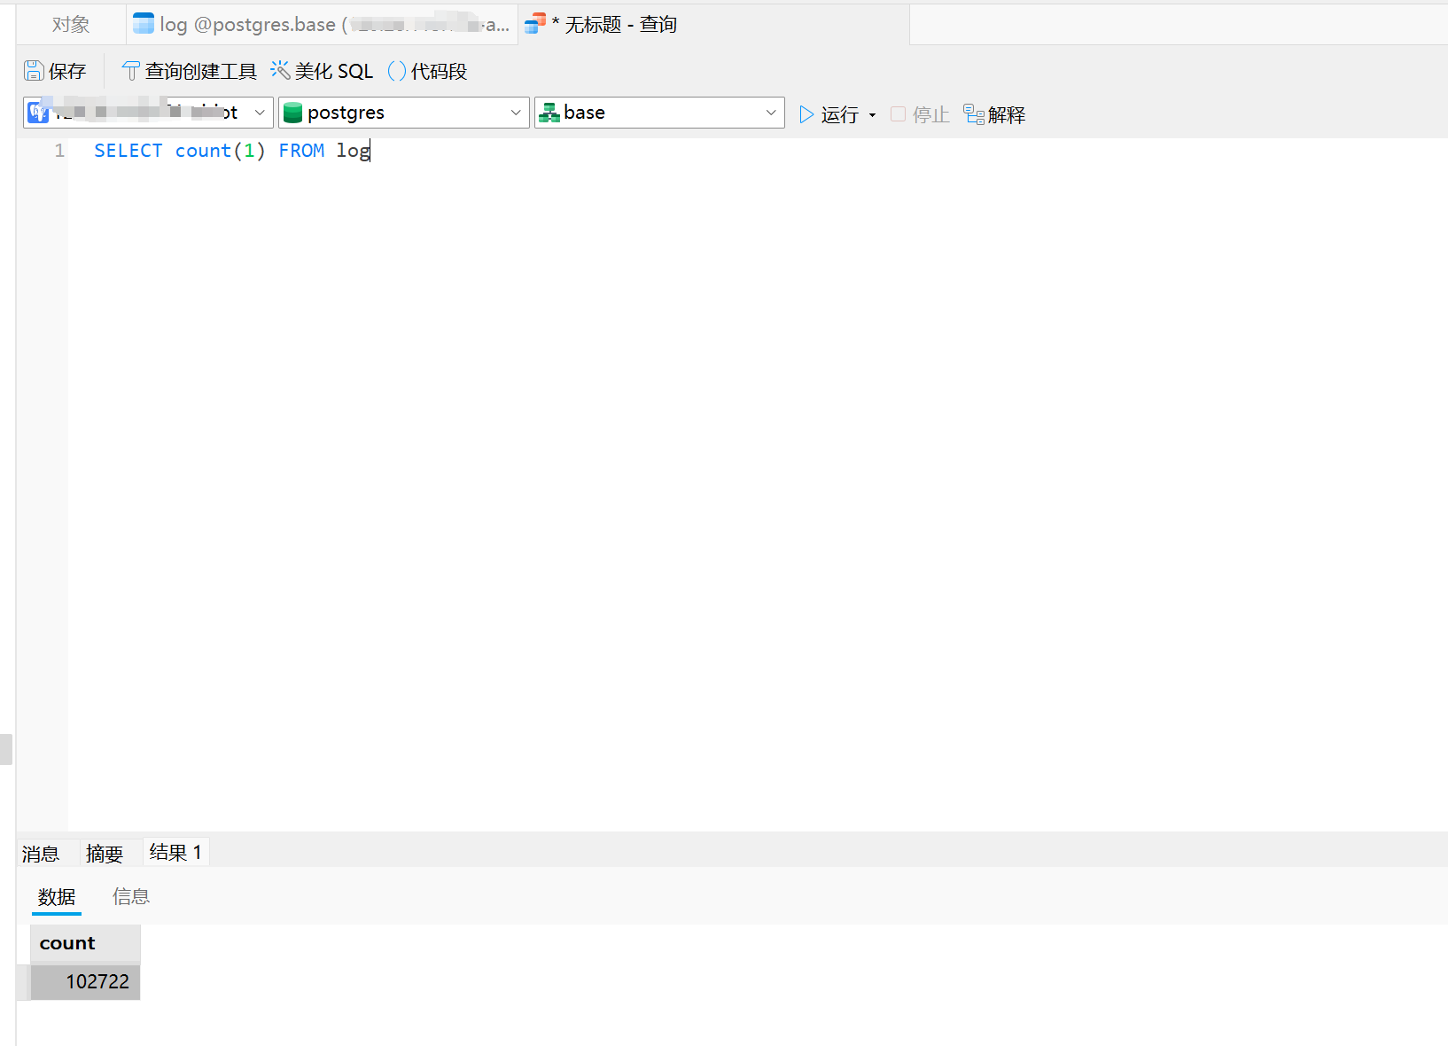Click the green postgres database icon
The width and height of the screenshot is (1448, 1046).
click(293, 113)
